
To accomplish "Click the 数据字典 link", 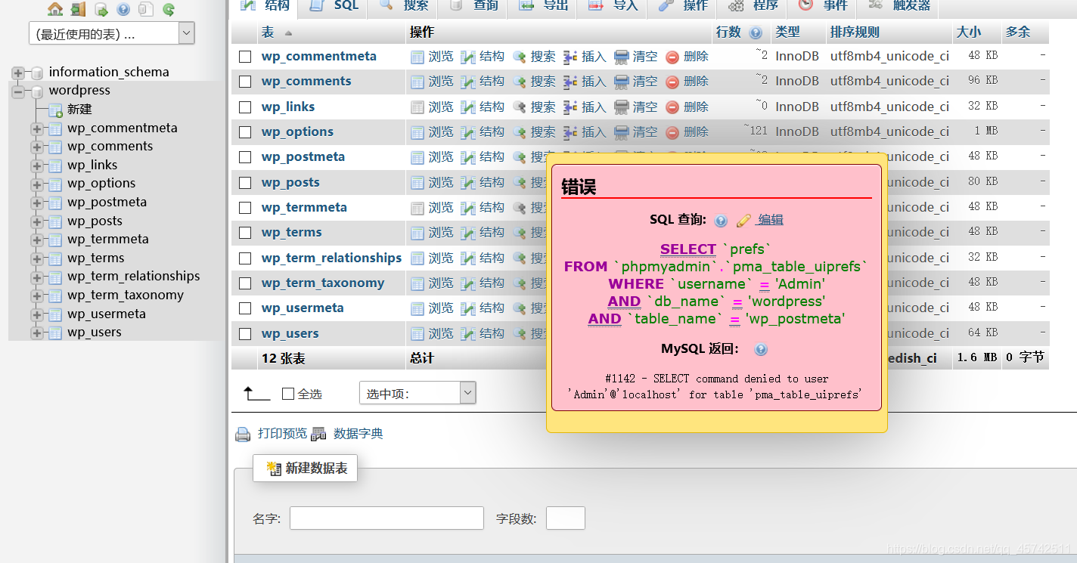I will (x=358, y=434).
